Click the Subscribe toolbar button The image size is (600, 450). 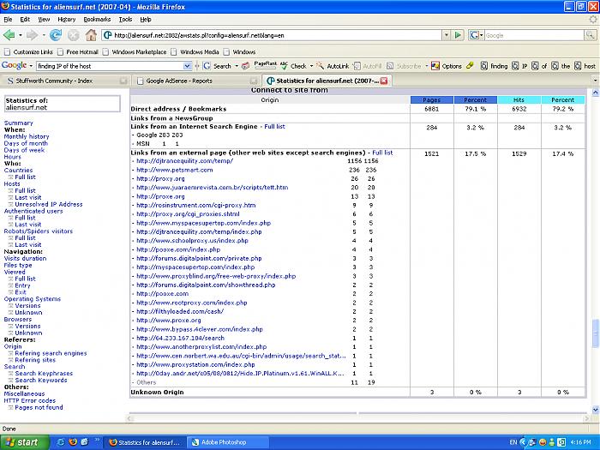404,66
